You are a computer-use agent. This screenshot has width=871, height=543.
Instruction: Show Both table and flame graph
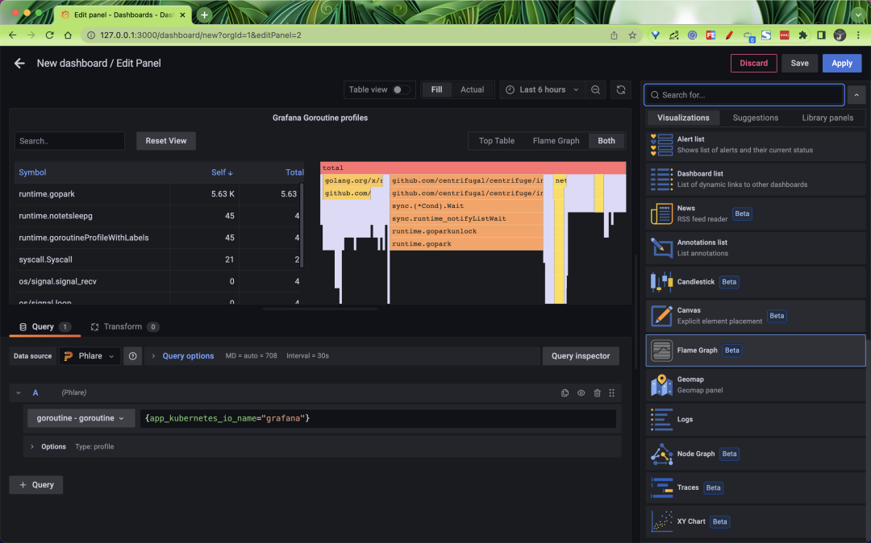tap(606, 141)
